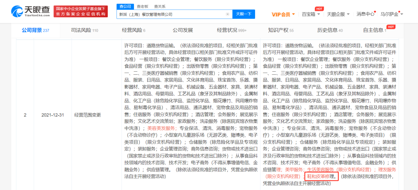Click the Tianyancha logo
418x190 pixels.
(x=31, y=11)
